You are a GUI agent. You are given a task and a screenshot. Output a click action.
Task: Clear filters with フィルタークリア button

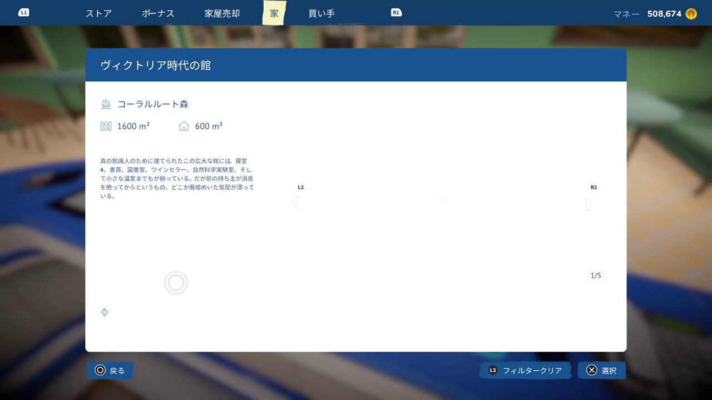click(525, 371)
